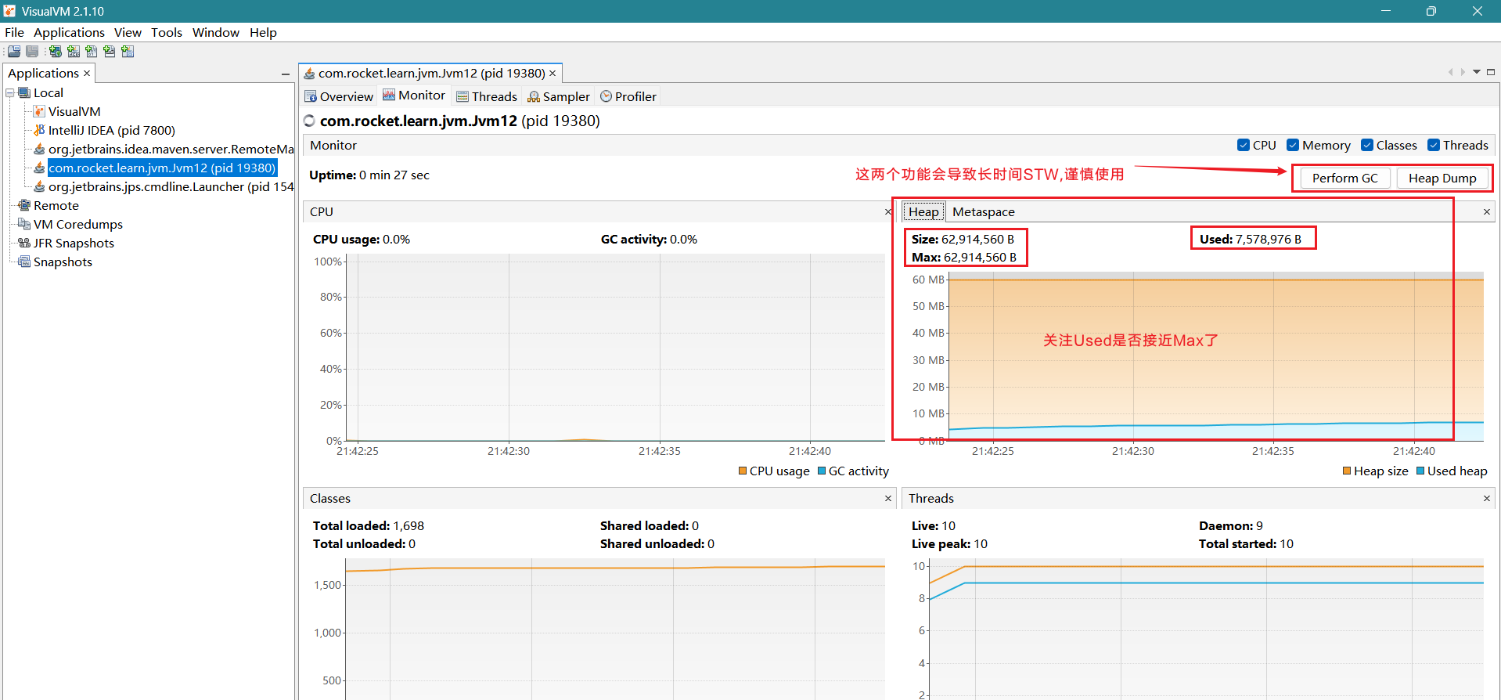Minimize the Applications side panel
Screen dimensions: 1501x700
(x=286, y=74)
